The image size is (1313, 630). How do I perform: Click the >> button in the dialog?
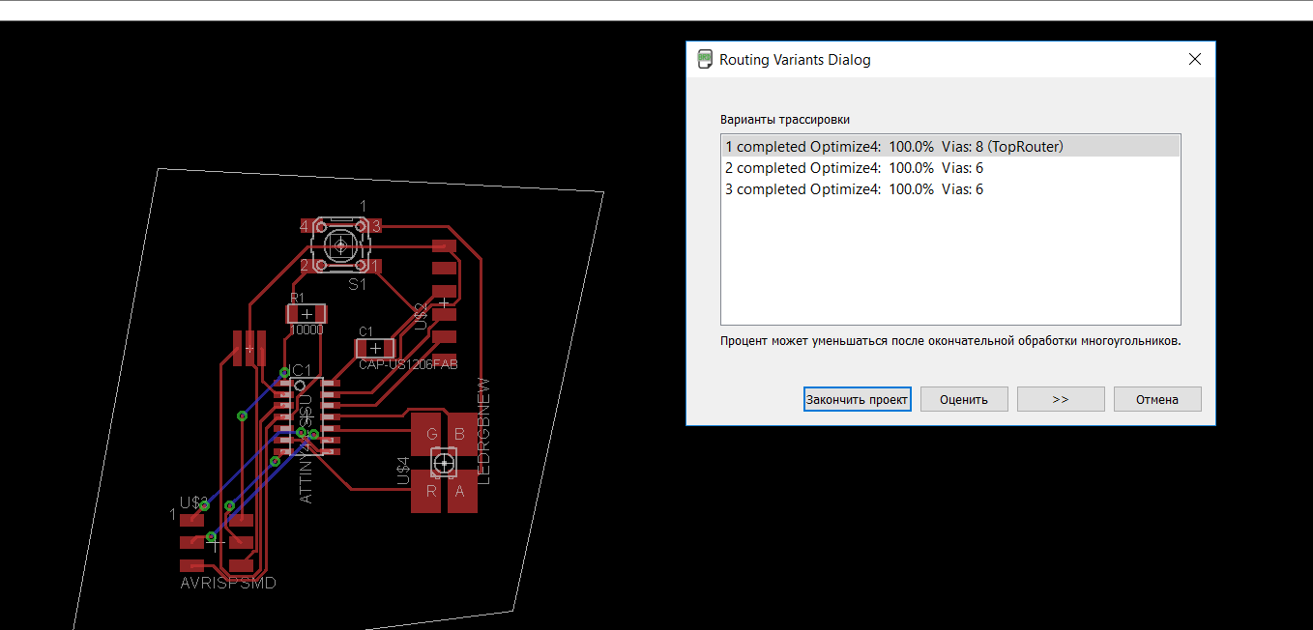click(x=1061, y=399)
